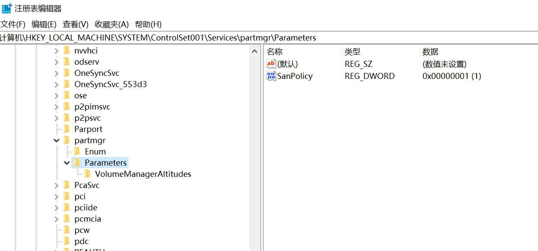538x251 pixels.
Task: Expand the nvvhci key
Action: (57, 51)
